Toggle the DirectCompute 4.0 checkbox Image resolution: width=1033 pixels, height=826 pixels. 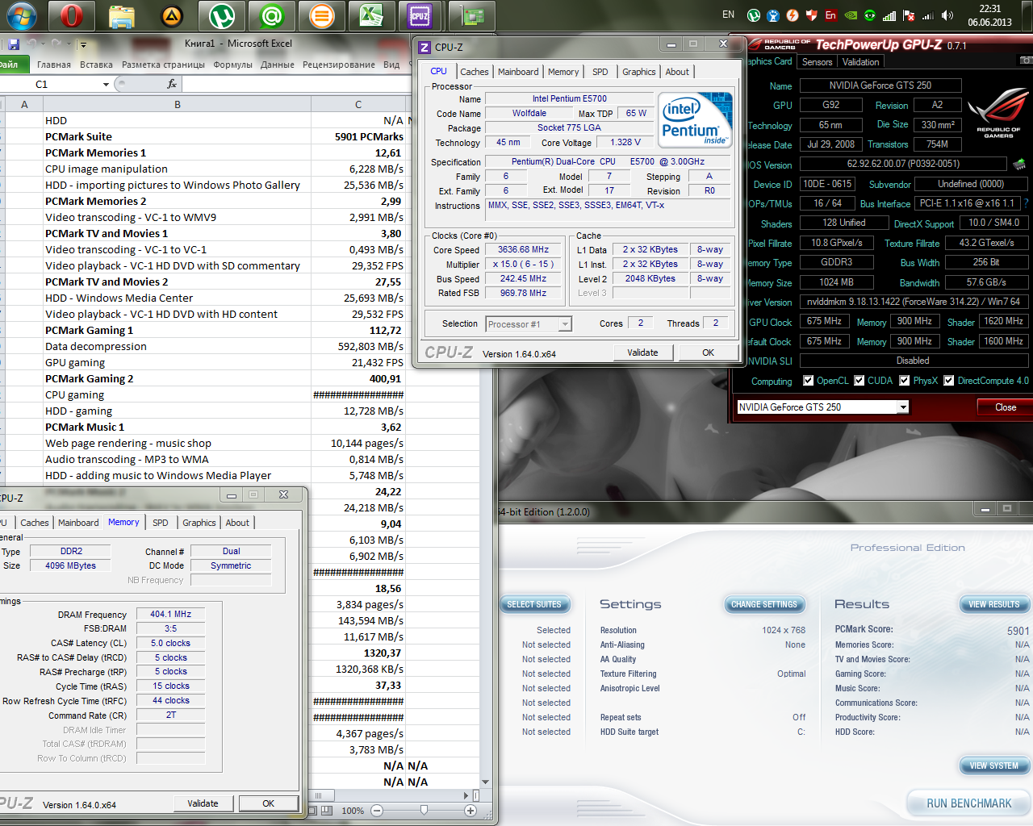(x=949, y=381)
